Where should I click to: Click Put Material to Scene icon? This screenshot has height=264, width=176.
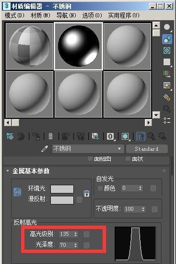coord(22,136)
